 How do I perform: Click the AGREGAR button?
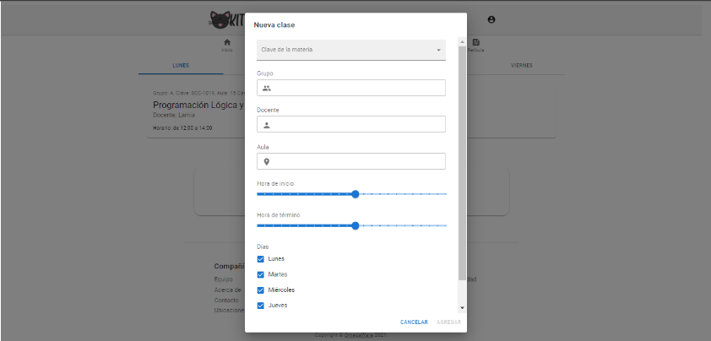pyautogui.click(x=449, y=322)
